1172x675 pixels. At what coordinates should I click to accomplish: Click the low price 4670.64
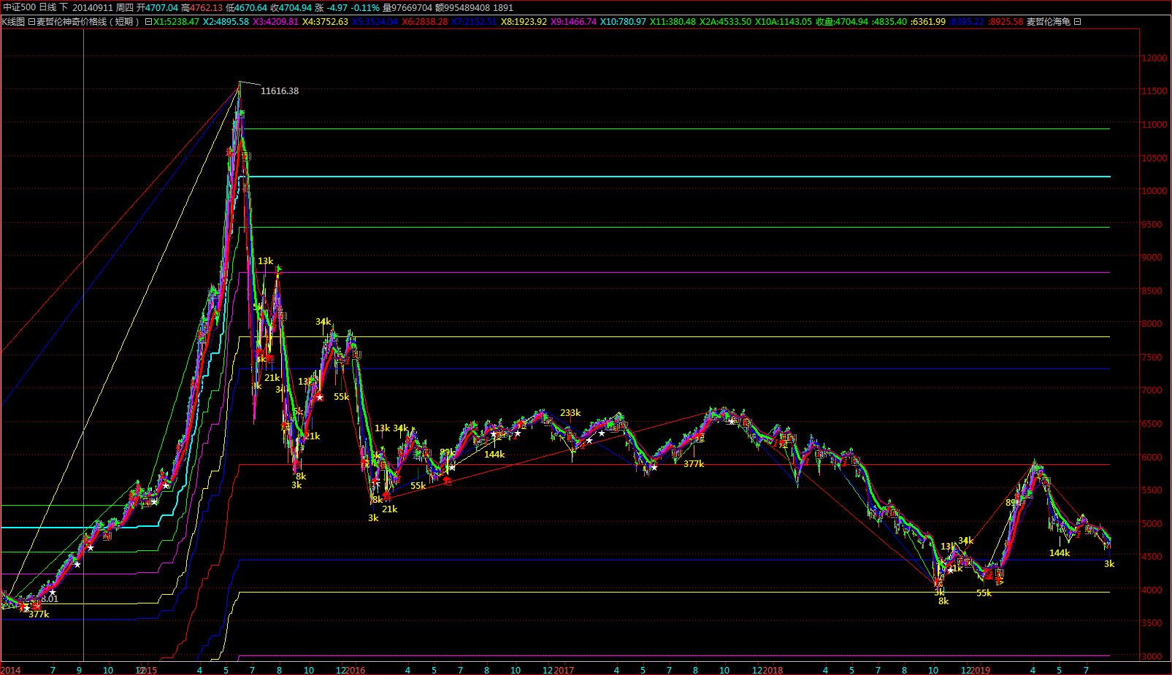(x=251, y=7)
